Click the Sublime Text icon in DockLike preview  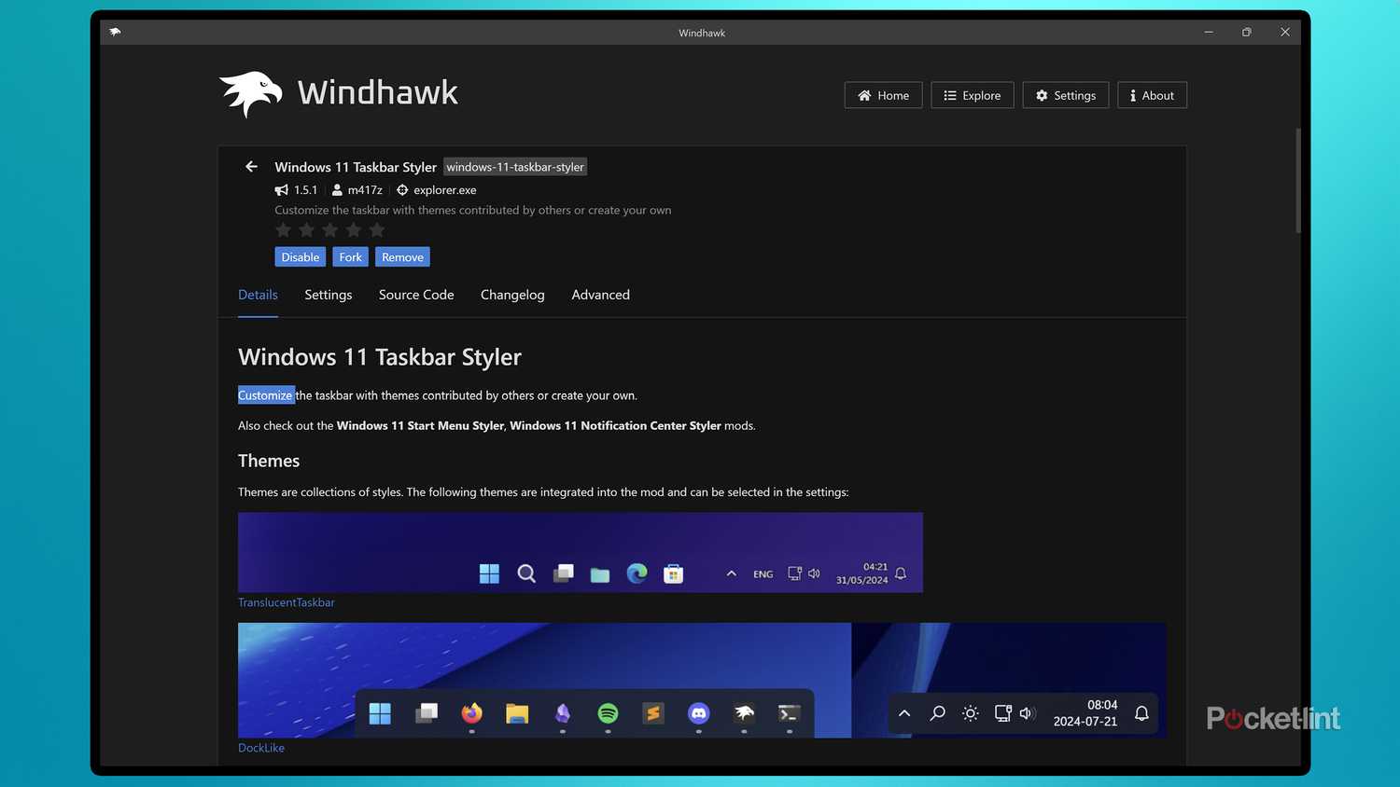pos(652,712)
